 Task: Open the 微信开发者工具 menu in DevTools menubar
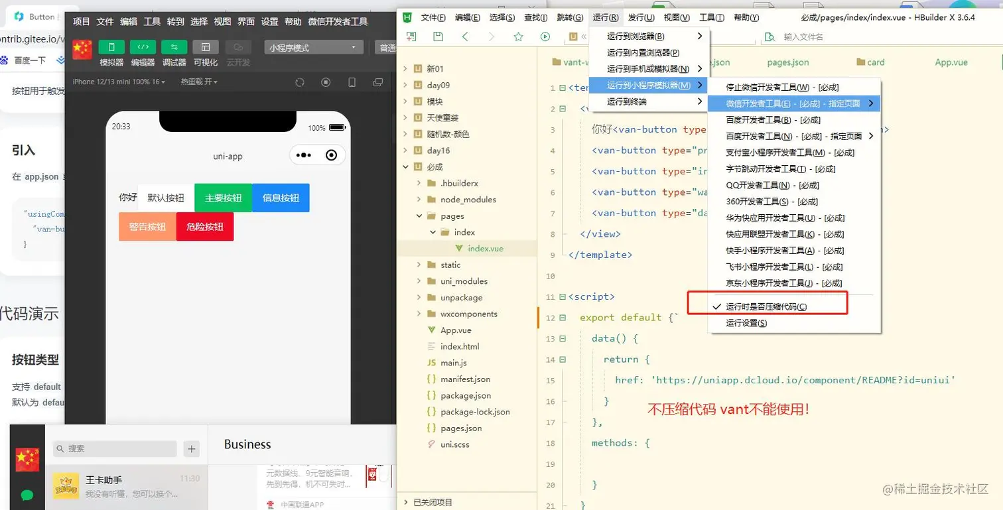coord(338,21)
